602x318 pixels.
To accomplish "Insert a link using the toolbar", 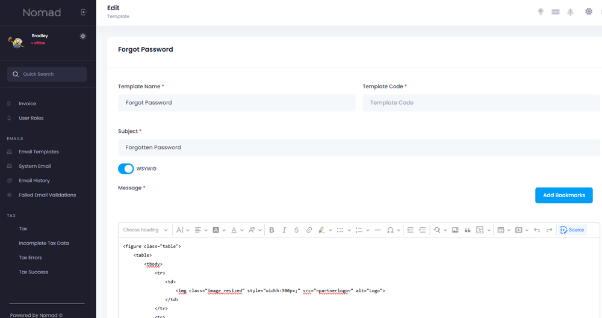I will coord(309,230).
